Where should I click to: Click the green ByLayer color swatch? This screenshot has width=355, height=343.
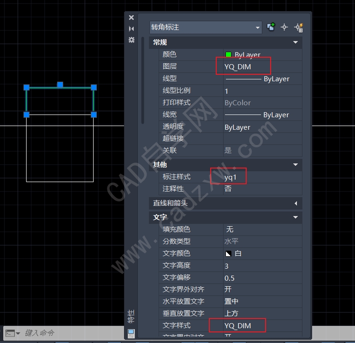coord(228,54)
